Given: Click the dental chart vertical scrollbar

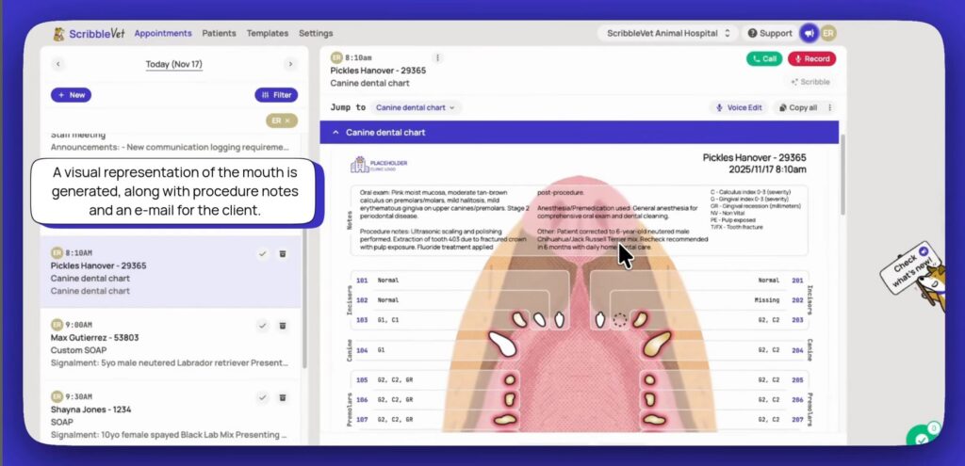Looking at the screenshot, I should [x=842, y=175].
